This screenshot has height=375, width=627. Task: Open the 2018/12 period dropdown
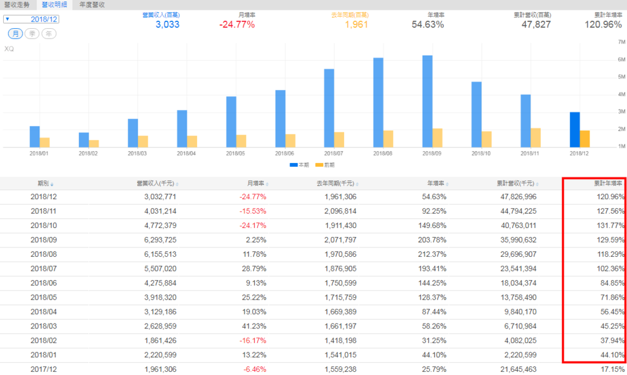31,19
